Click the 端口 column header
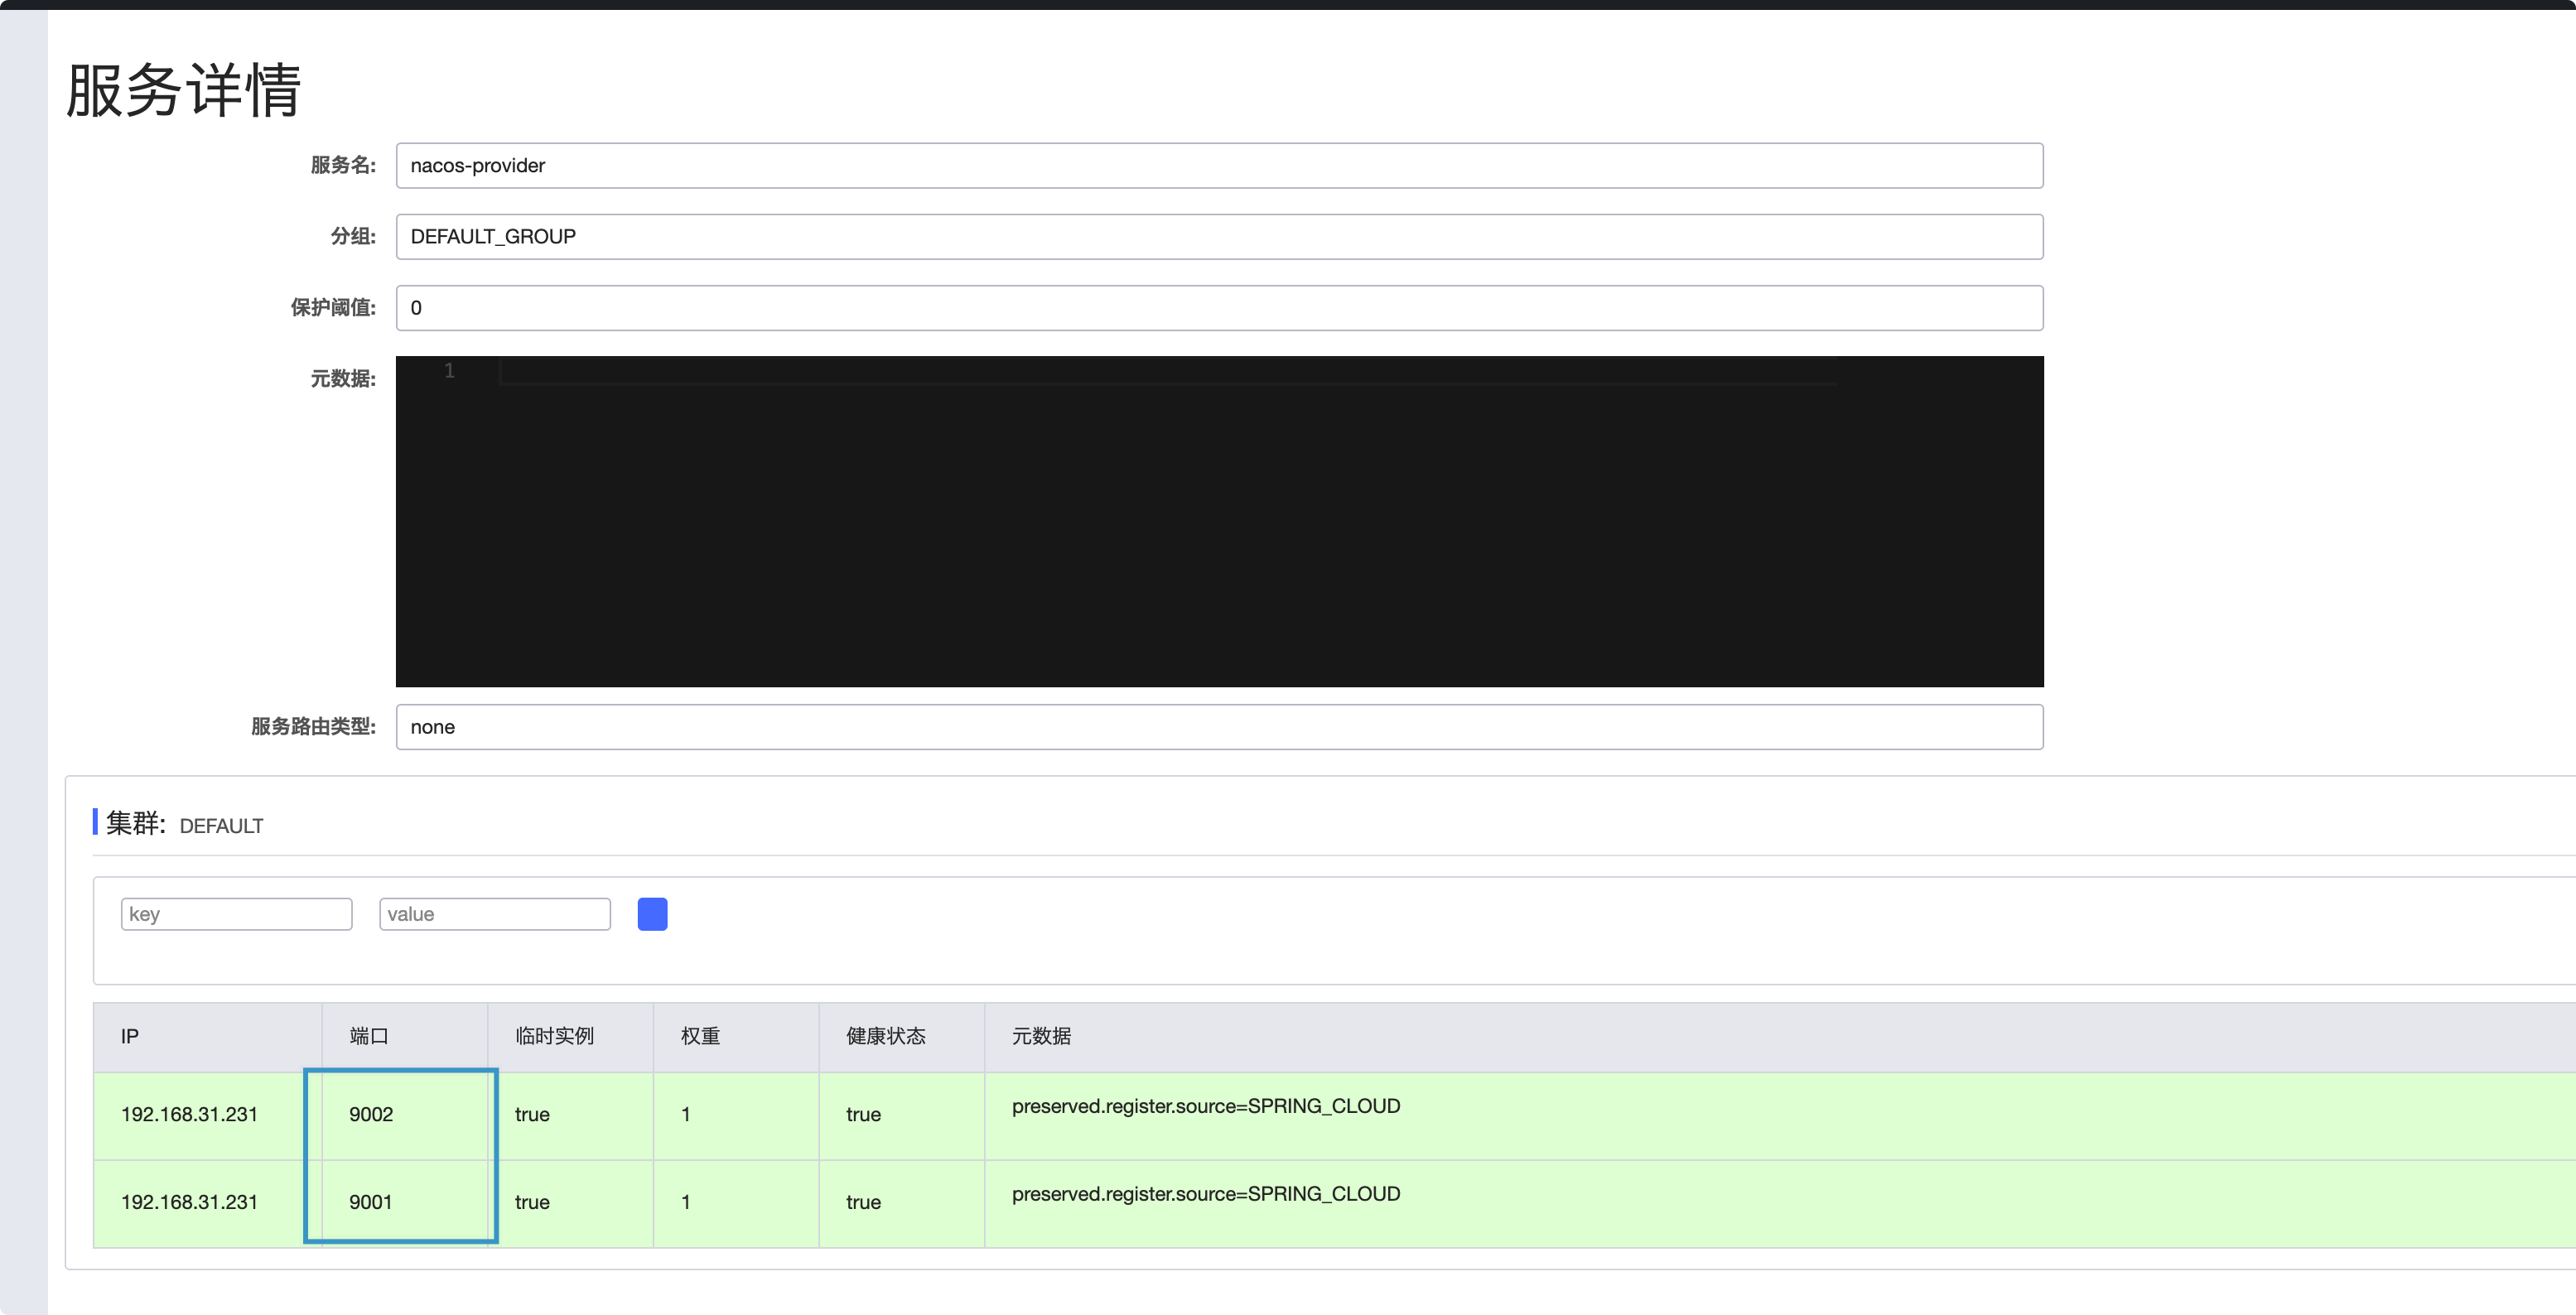The height and width of the screenshot is (1315, 2576). (x=369, y=1037)
